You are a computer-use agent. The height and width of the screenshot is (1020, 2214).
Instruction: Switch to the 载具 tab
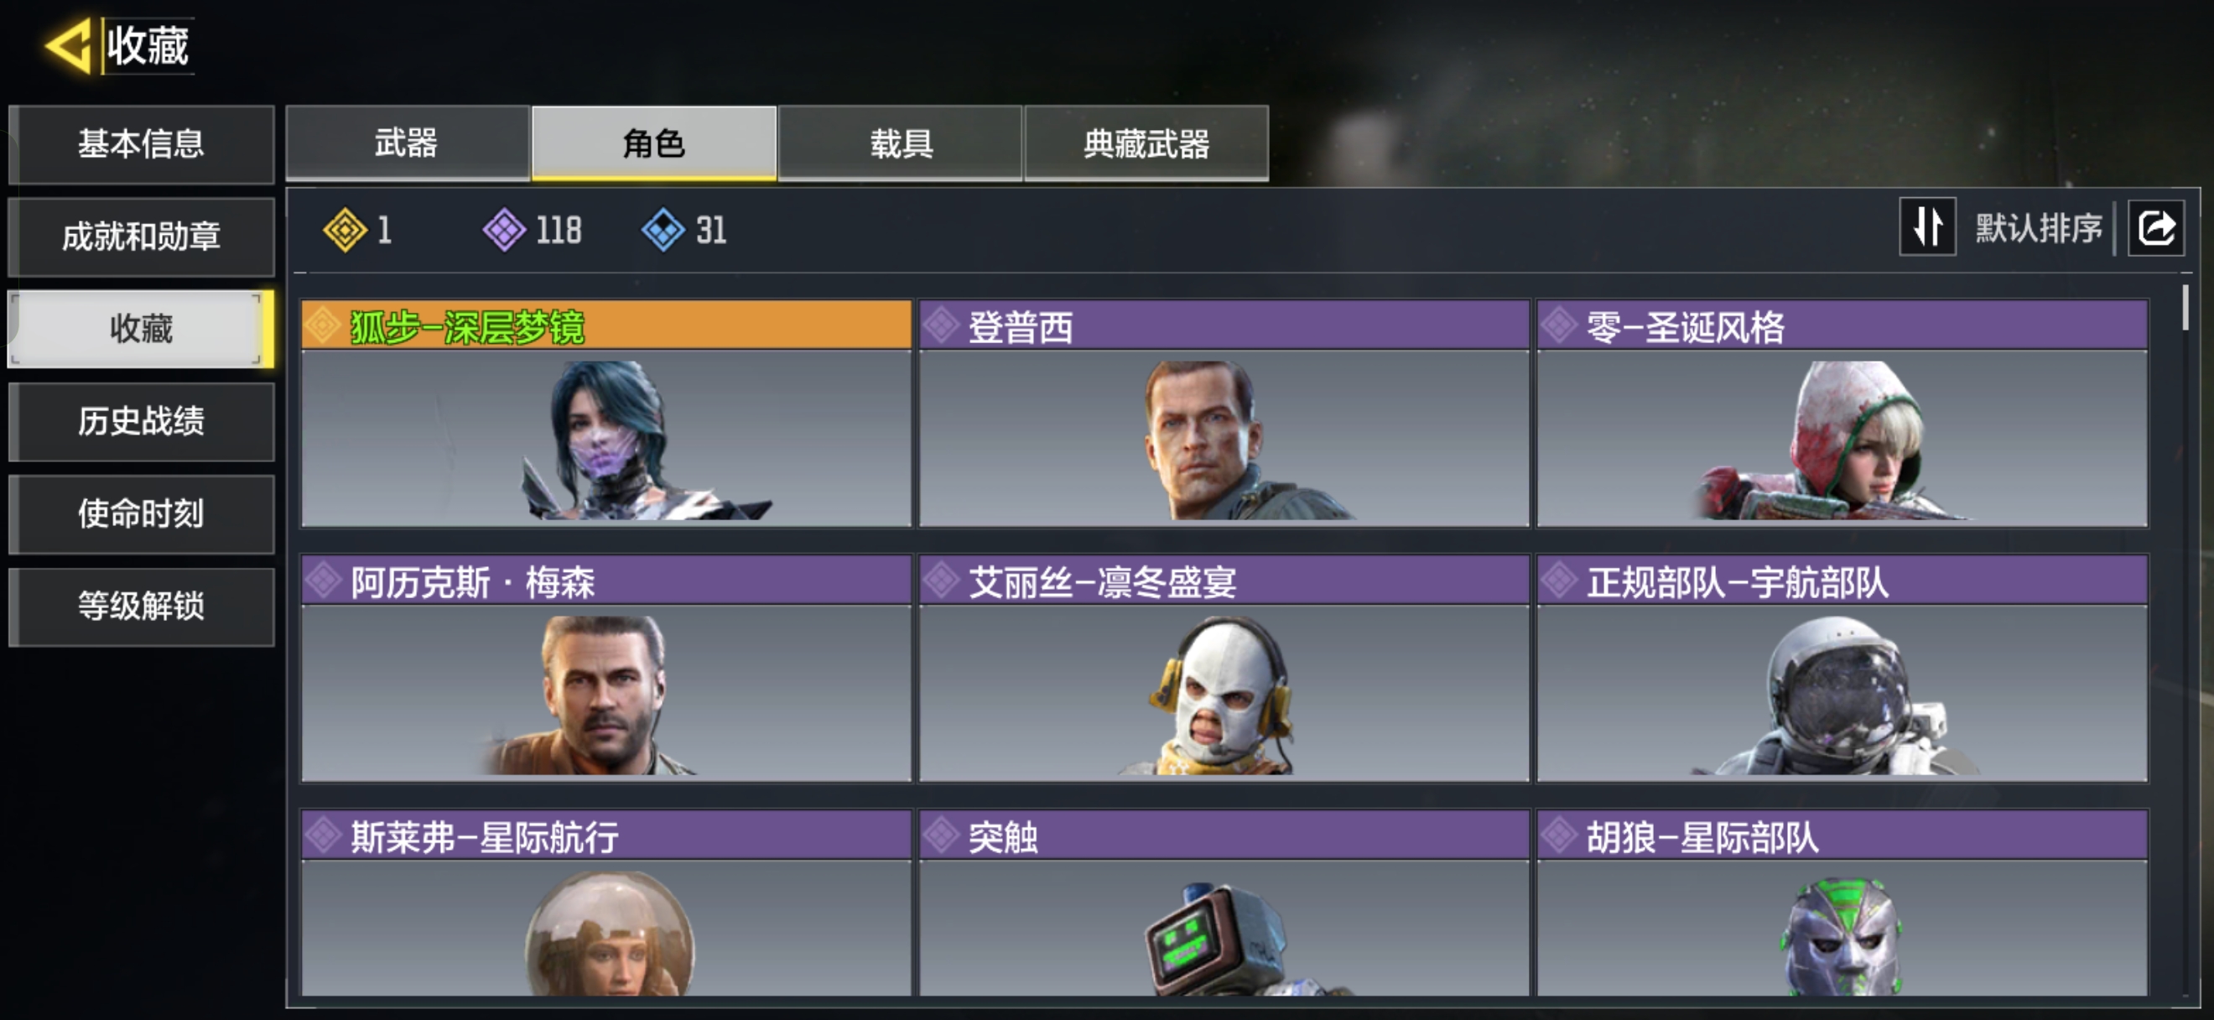coord(901,143)
